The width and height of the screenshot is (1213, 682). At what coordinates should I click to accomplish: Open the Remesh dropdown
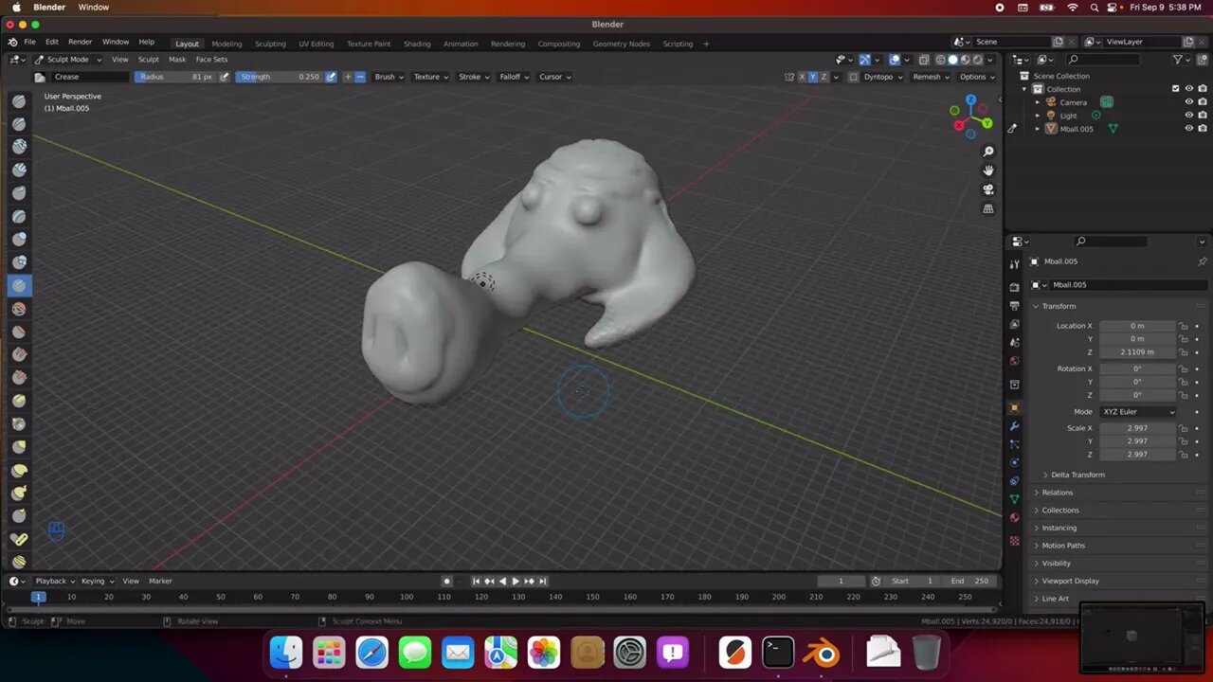931,77
